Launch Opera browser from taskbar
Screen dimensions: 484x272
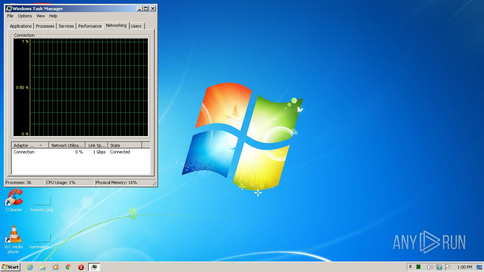tap(81, 267)
